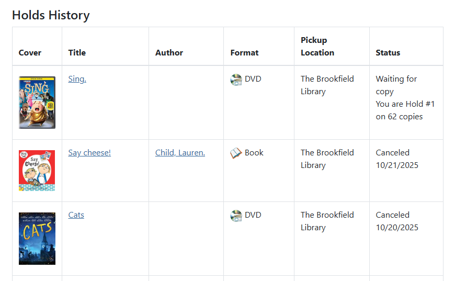Open the Sing DVD cover thumbnail
455x281 pixels.
(37, 103)
